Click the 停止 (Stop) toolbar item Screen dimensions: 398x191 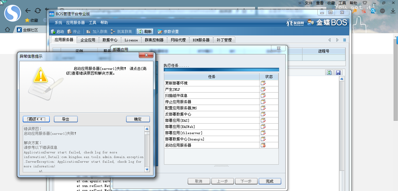tap(74, 32)
